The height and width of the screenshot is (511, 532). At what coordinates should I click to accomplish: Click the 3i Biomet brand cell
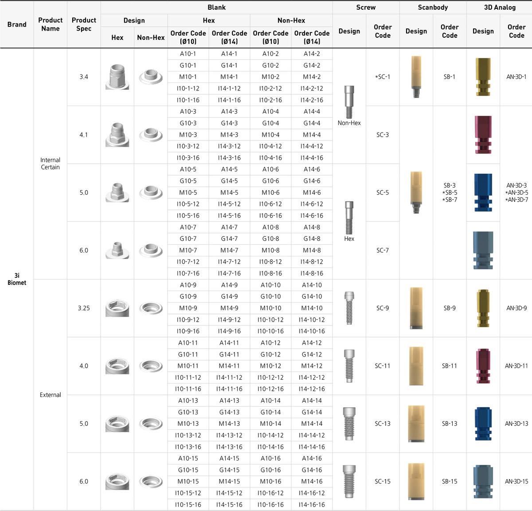coord(17,279)
